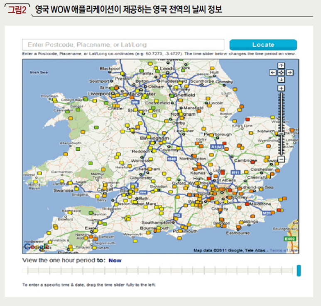The height and width of the screenshot is (306, 321).
Task: Click the M3 motorway badge
Action: click(x=177, y=215)
